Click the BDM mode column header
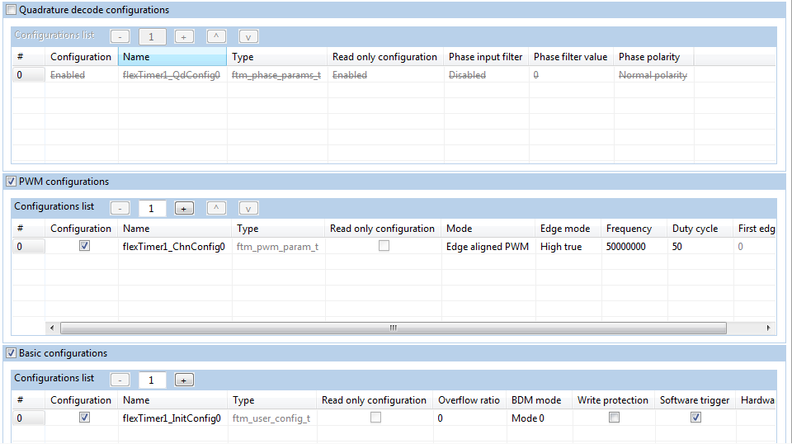This screenshot has height=444, width=792. (539, 400)
